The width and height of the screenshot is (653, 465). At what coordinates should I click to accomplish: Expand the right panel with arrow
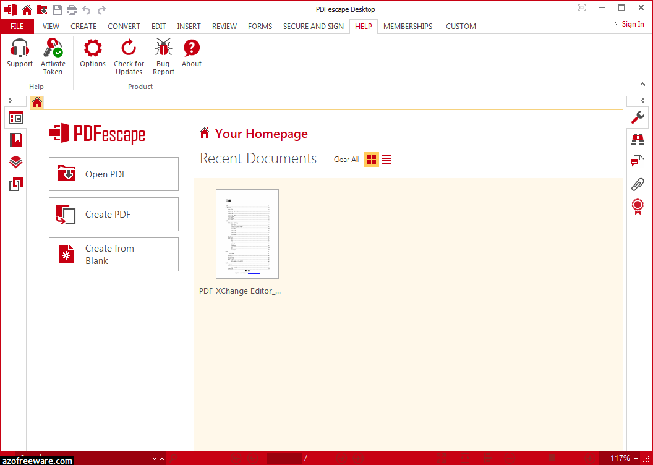[642, 100]
